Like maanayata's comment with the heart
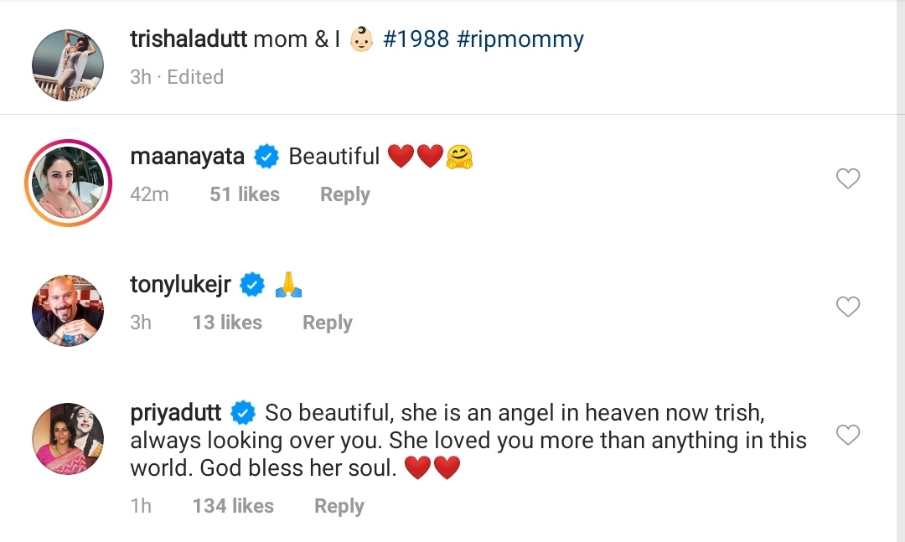Image resolution: width=905 pixels, height=542 pixels. point(848,178)
